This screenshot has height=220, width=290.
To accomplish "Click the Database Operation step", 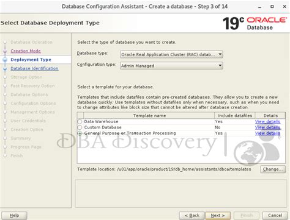I will point(31,42).
